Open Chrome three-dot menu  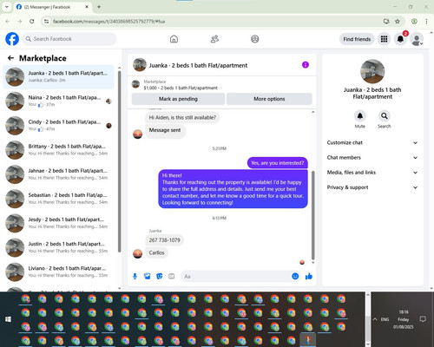click(426, 21)
